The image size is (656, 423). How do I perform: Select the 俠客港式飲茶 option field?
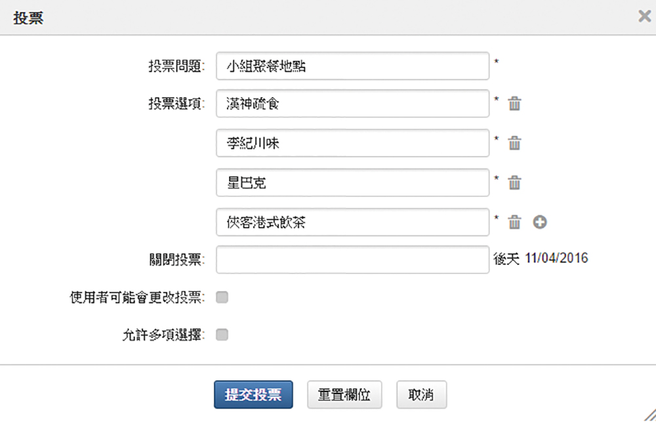click(x=353, y=222)
